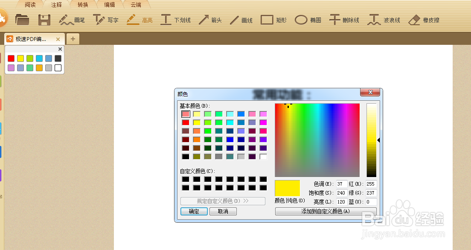Open the 转换 tab

pos(83,5)
